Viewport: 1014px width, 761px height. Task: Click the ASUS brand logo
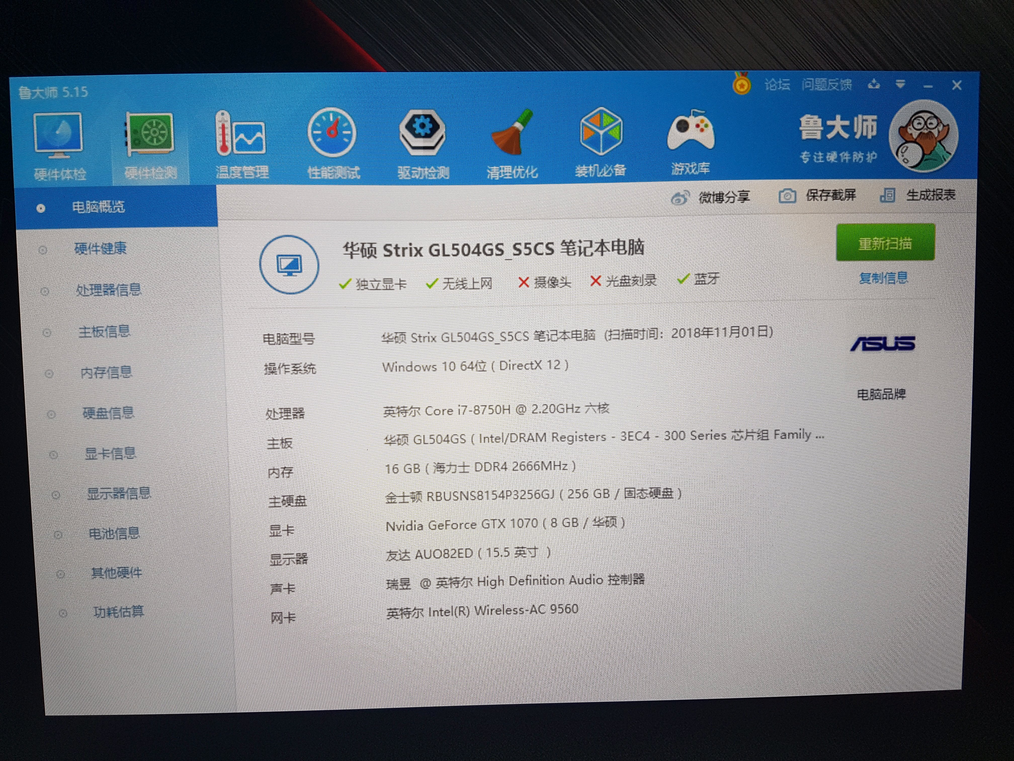tap(883, 344)
